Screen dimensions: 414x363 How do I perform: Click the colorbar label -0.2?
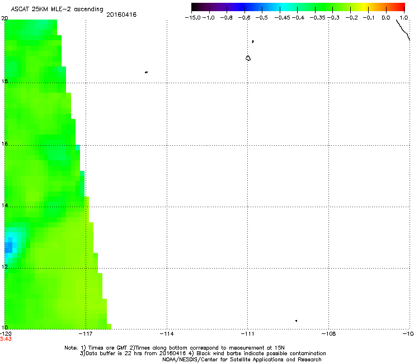click(352, 18)
